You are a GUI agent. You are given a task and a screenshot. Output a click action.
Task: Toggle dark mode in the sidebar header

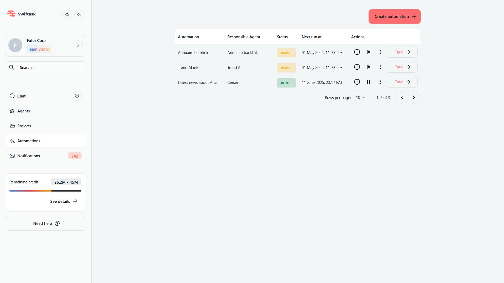[67, 14]
